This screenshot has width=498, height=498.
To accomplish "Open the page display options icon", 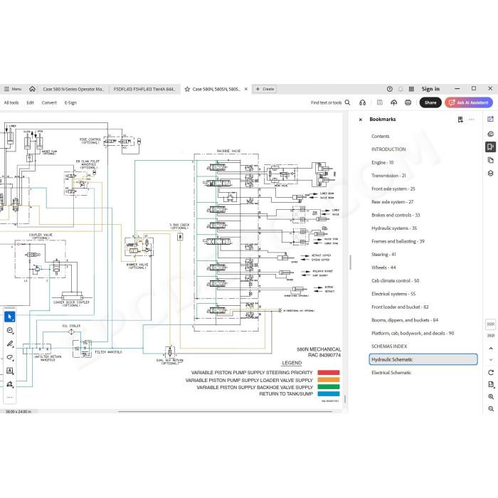I will [491, 385].
